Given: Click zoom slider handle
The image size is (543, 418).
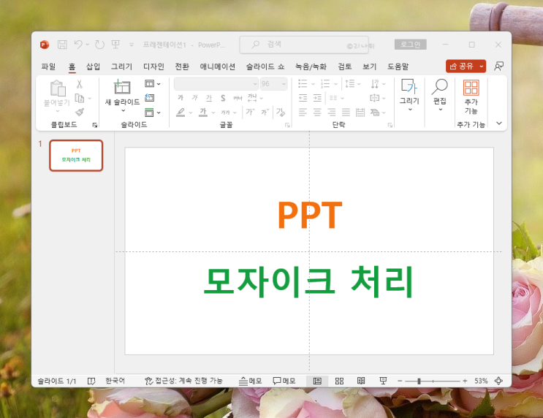Looking at the screenshot, I should click(419, 381).
